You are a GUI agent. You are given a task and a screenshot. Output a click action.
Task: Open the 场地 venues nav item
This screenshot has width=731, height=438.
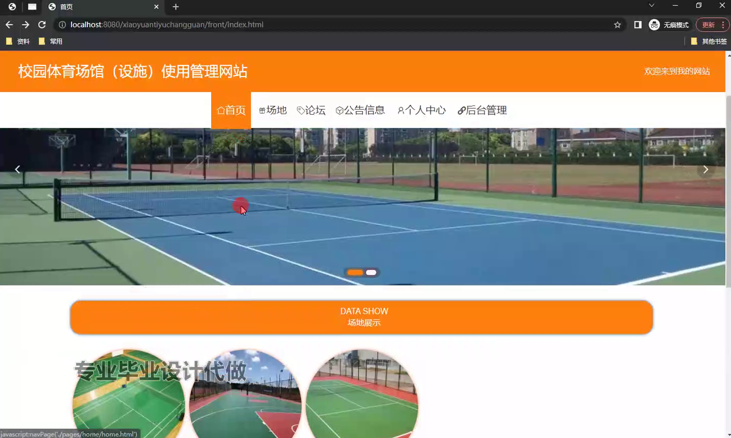pyautogui.click(x=273, y=110)
